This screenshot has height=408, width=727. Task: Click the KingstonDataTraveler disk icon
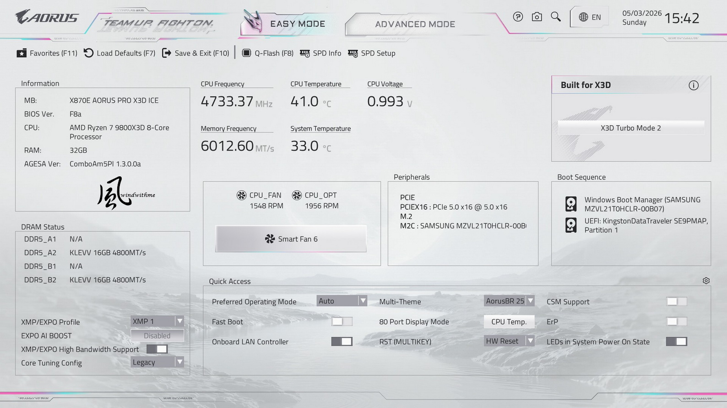click(x=571, y=225)
